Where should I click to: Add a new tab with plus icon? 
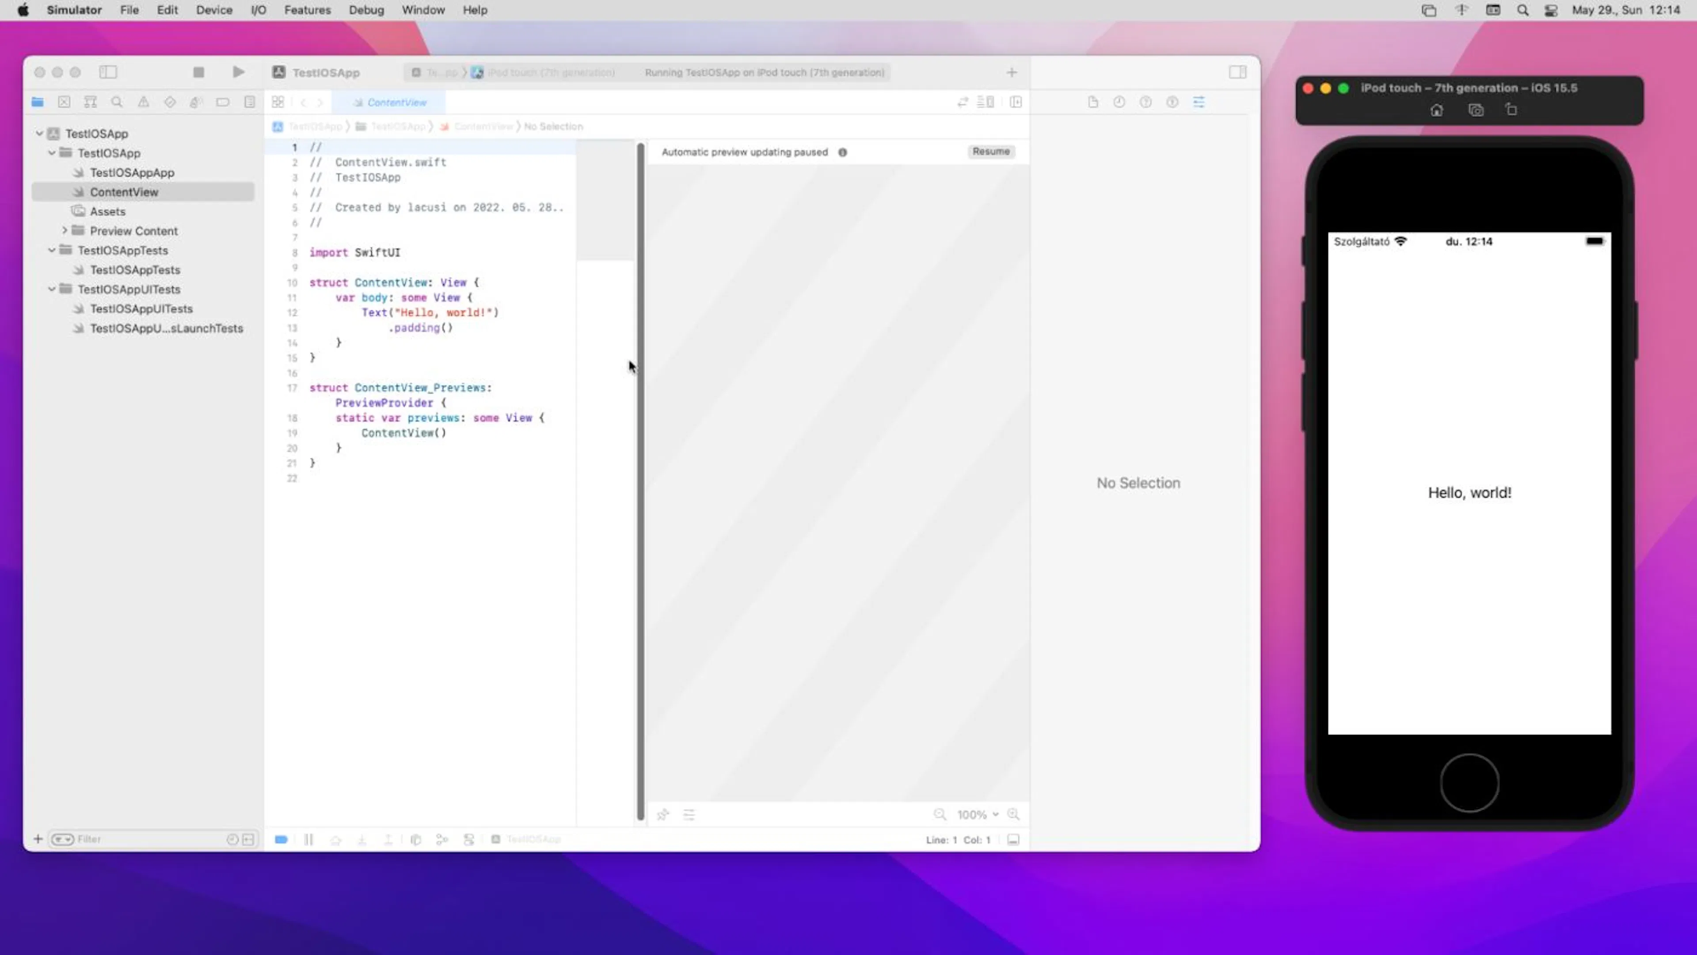tap(1012, 72)
